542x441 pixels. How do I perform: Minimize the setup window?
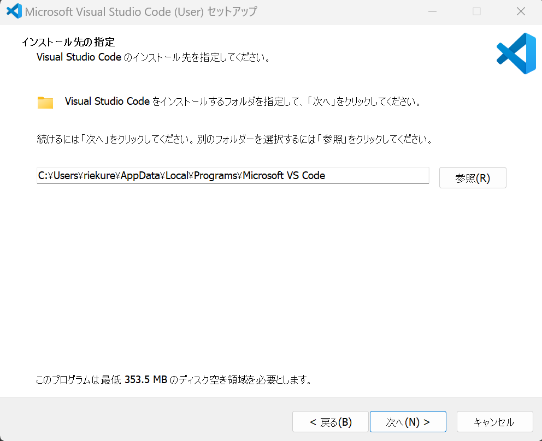pyautogui.click(x=432, y=11)
